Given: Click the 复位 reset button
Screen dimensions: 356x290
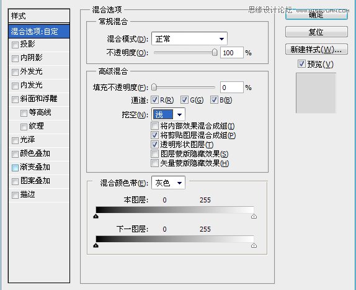Looking at the screenshot, I should click(x=316, y=32).
